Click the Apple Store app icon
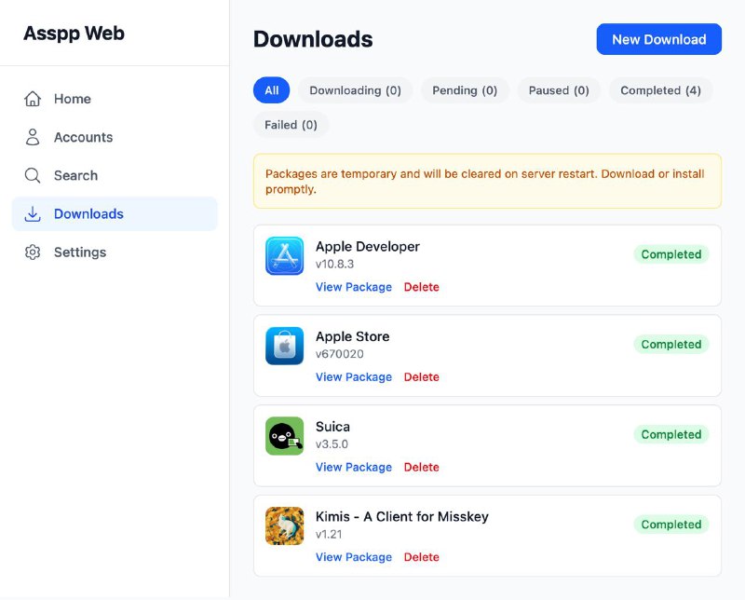 [284, 346]
